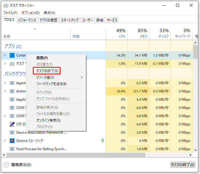Click the 10.4% CPU cell
The image size is (200, 174).
117,91
